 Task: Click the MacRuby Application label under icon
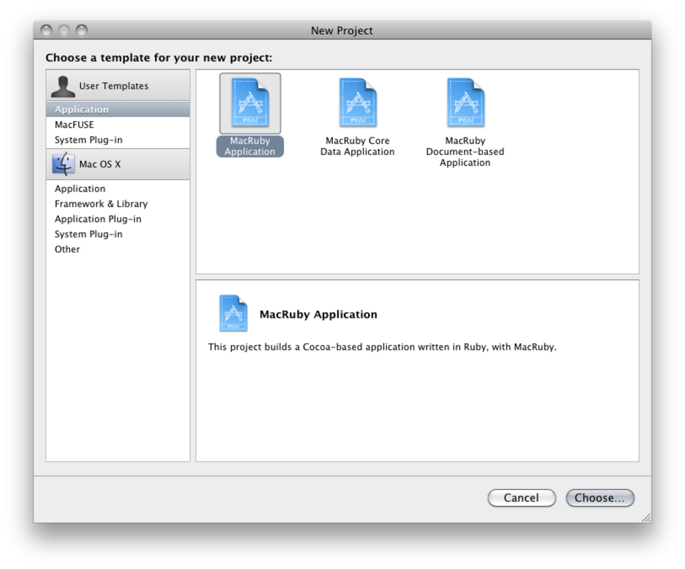250,146
